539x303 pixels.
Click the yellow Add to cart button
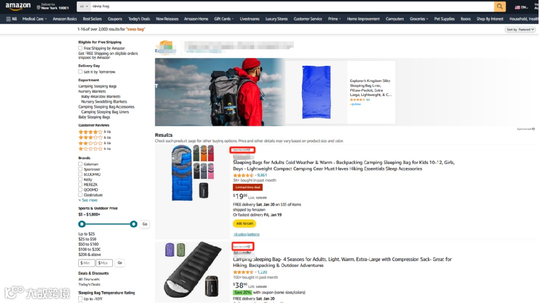[x=245, y=224]
